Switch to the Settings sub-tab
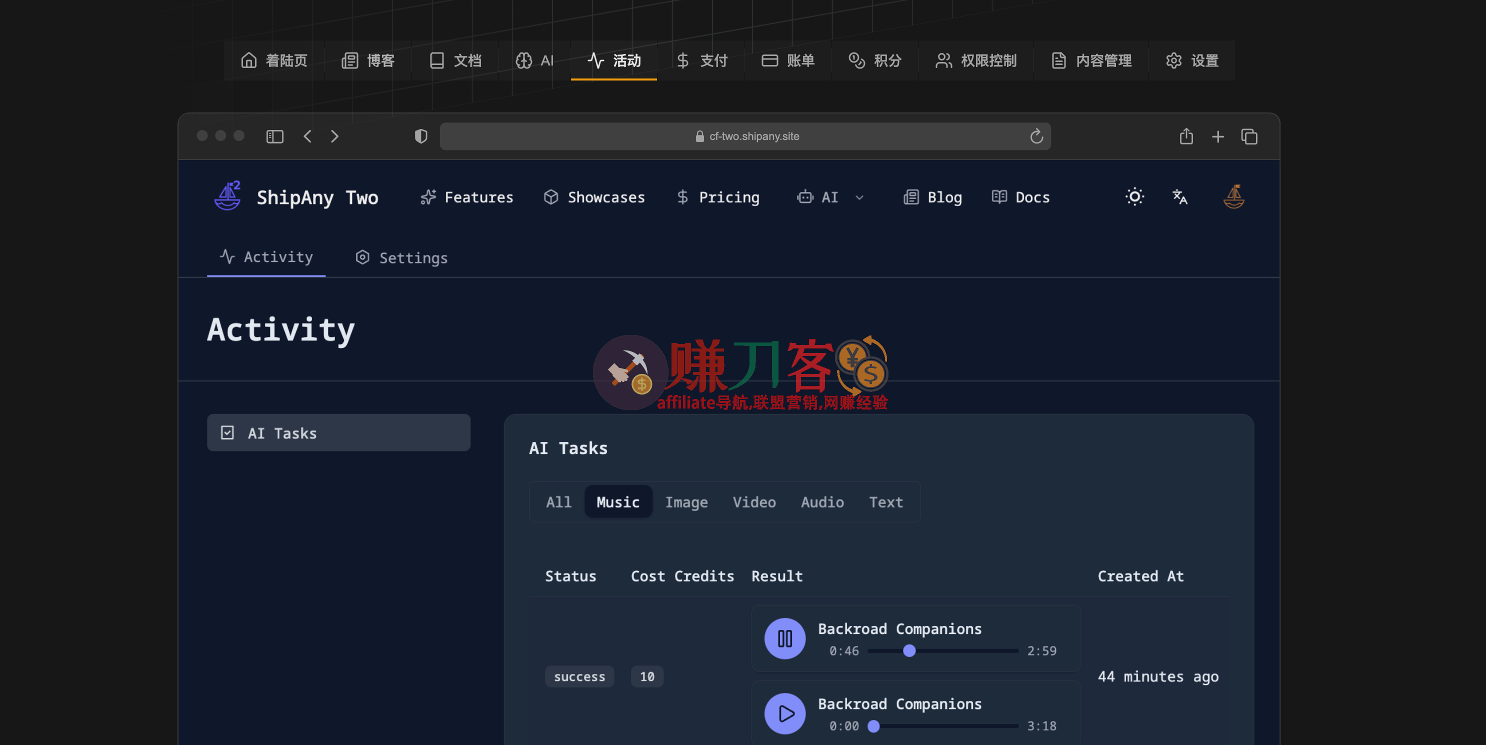The width and height of the screenshot is (1486, 745). [x=401, y=257]
